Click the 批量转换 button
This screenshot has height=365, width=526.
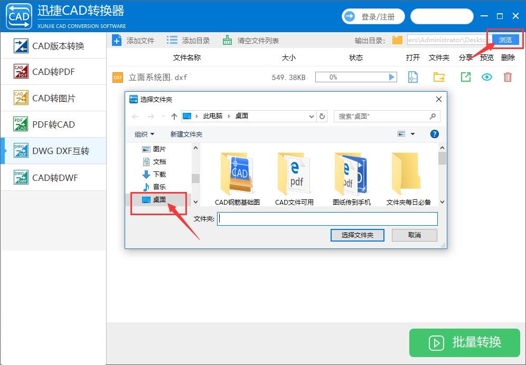pos(465,342)
